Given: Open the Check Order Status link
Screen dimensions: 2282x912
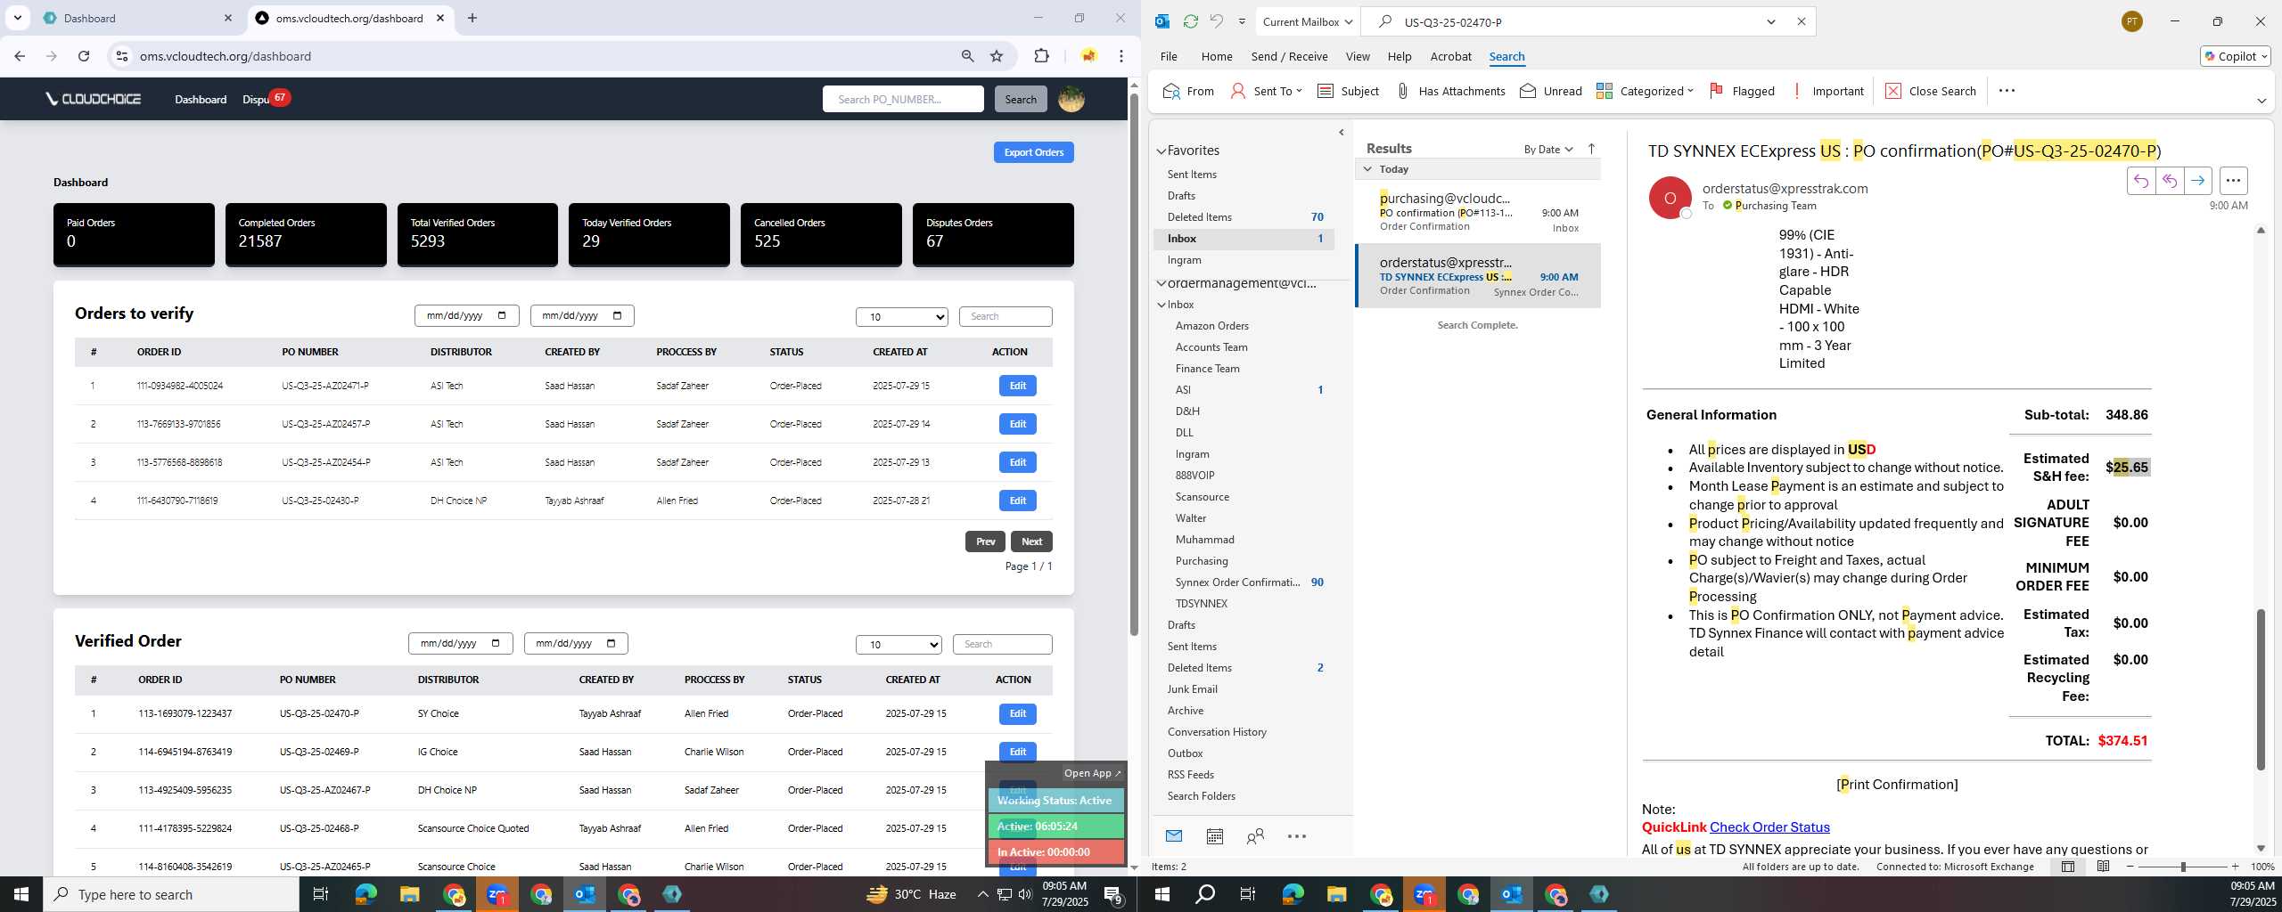Looking at the screenshot, I should 1769,827.
